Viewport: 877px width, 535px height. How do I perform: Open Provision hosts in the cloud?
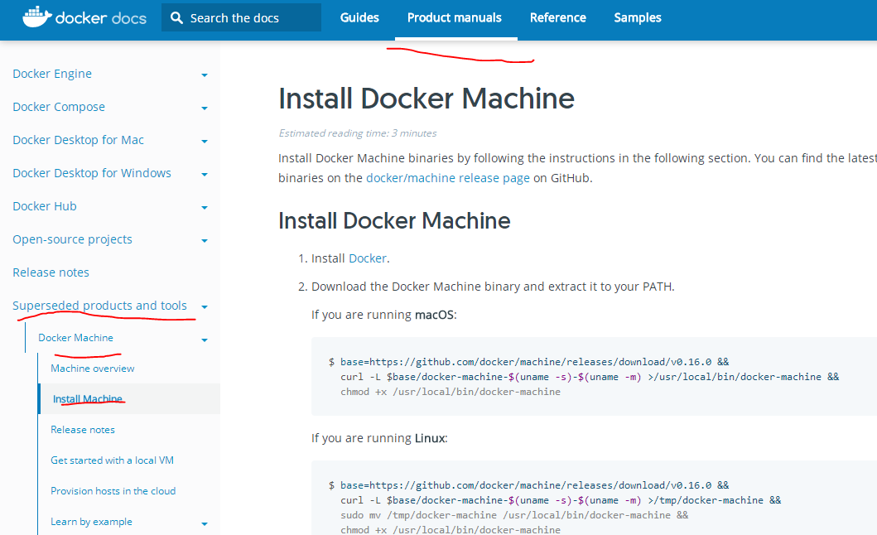[x=113, y=491]
